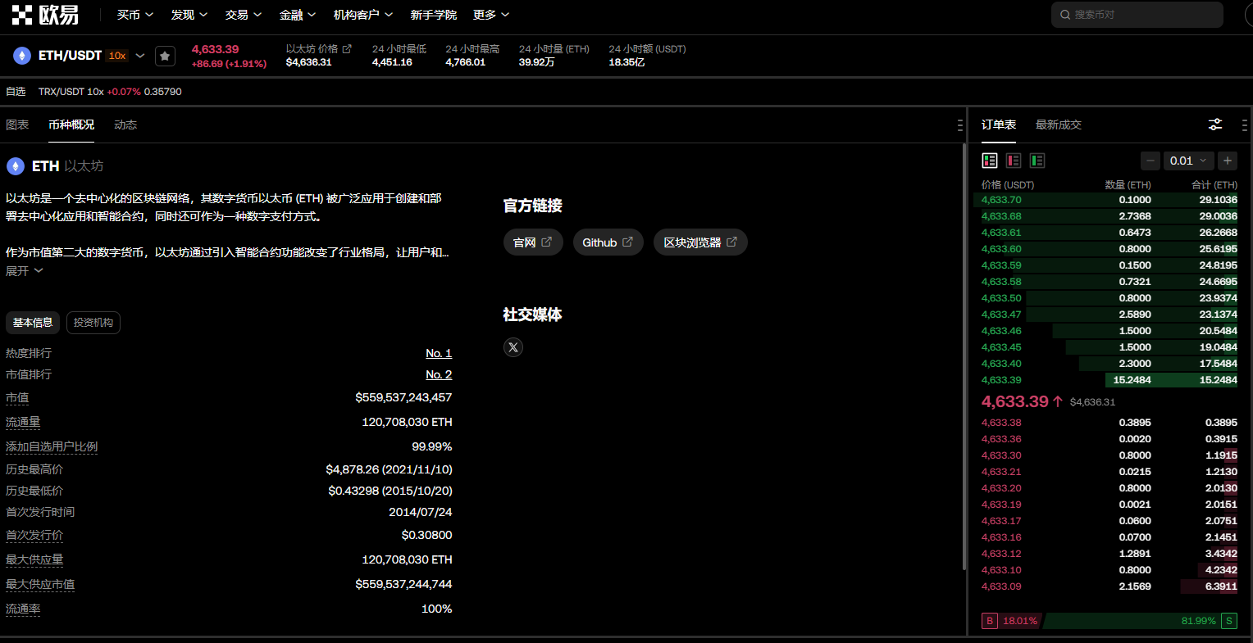Open order book settings filter icon
This screenshot has width=1253, height=643.
[x=1215, y=125]
